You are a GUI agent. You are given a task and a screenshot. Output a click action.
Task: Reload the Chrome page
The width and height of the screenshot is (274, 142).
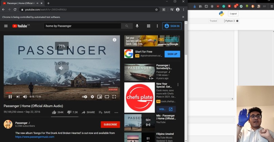tap(15, 9)
